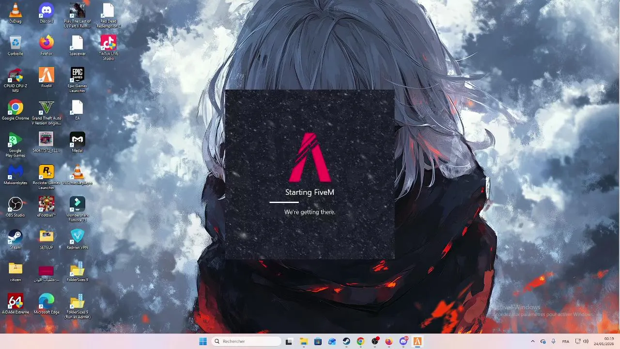Select the eFootball desktop shortcut
620x349 pixels.
click(x=46, y=207)
